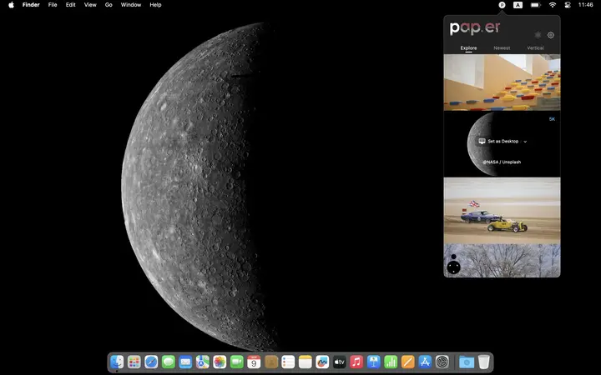Click the pap.er menu bar icon
This screenshot has width=601, height=375.
(x=502, y=5)
